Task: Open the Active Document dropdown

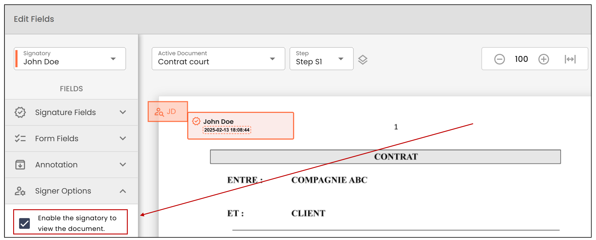Action: 218,59
